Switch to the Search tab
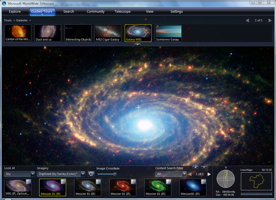The image size is (276, 200). tap(69, 12)
